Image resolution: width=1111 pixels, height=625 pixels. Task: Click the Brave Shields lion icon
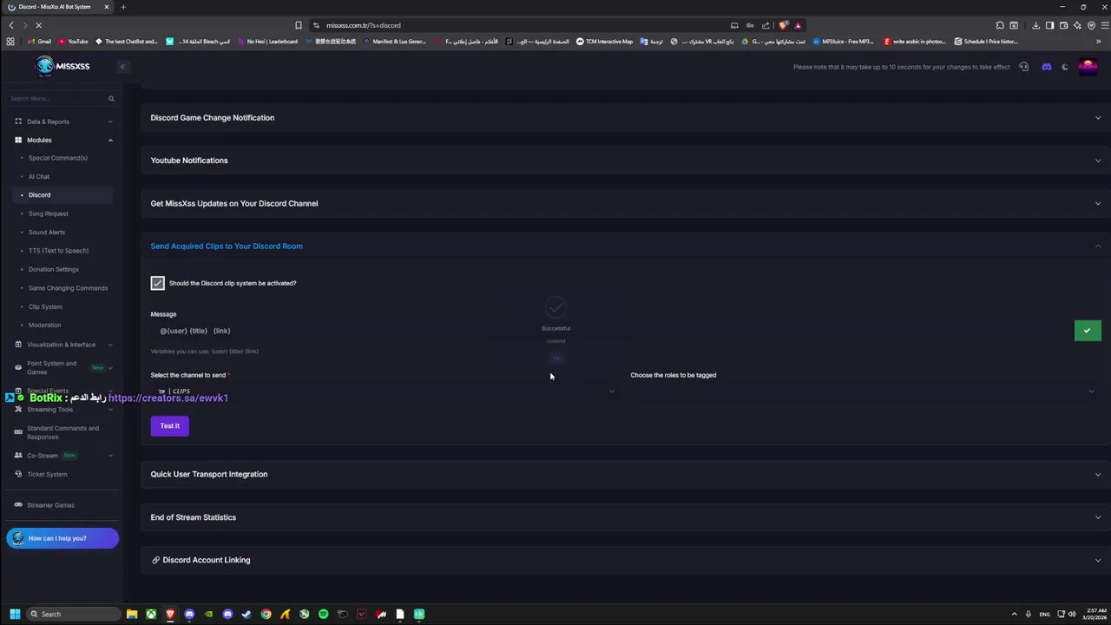click(x=783, y=25)
